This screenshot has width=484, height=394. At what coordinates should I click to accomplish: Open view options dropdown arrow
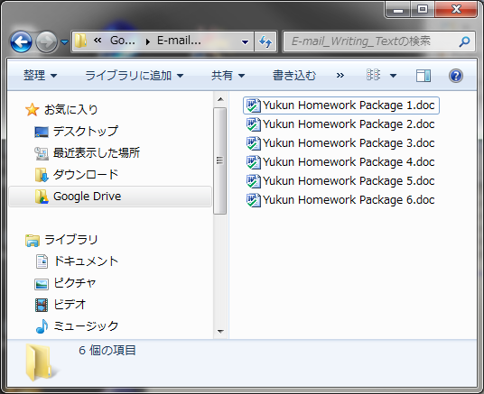click(393, 76)
